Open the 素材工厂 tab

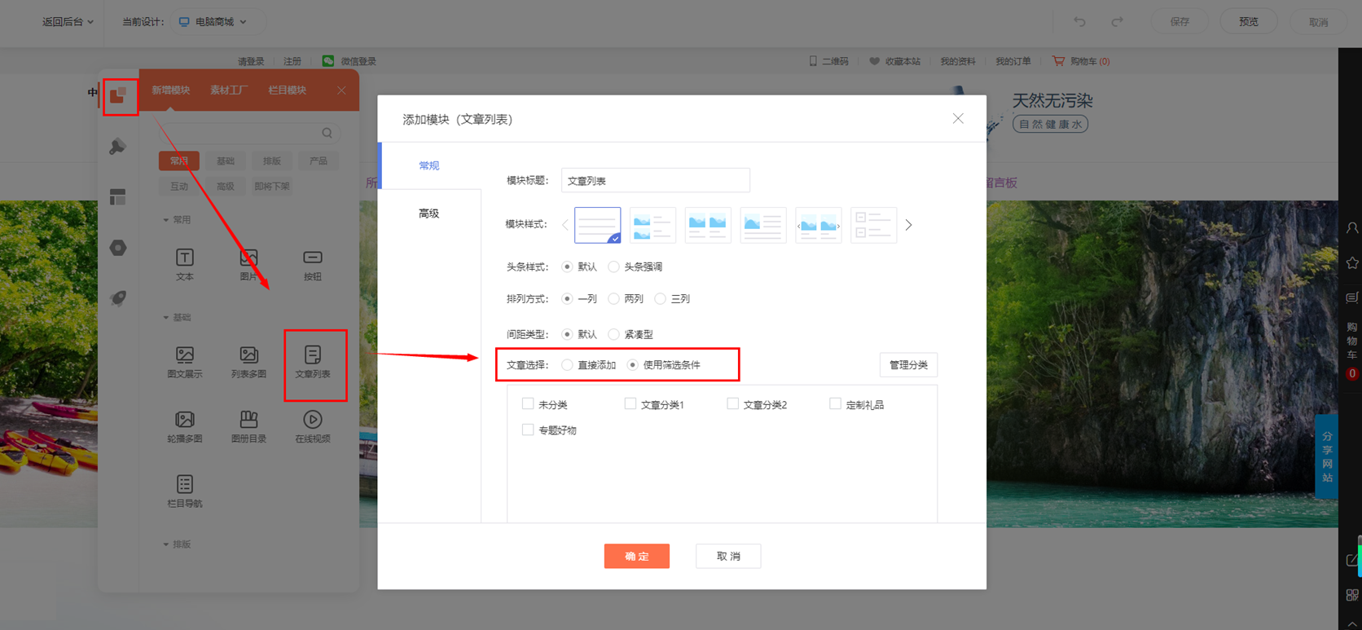point(228,90)
